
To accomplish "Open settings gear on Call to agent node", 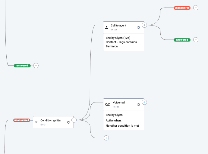I will (x=139, y=27).
